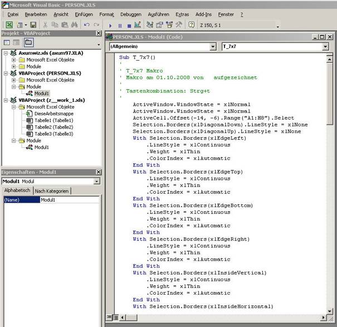This screenshot has height=327, width=337.
Task: Collapse the Axumwiz.xls project node
Action: [x=6, y=53]
